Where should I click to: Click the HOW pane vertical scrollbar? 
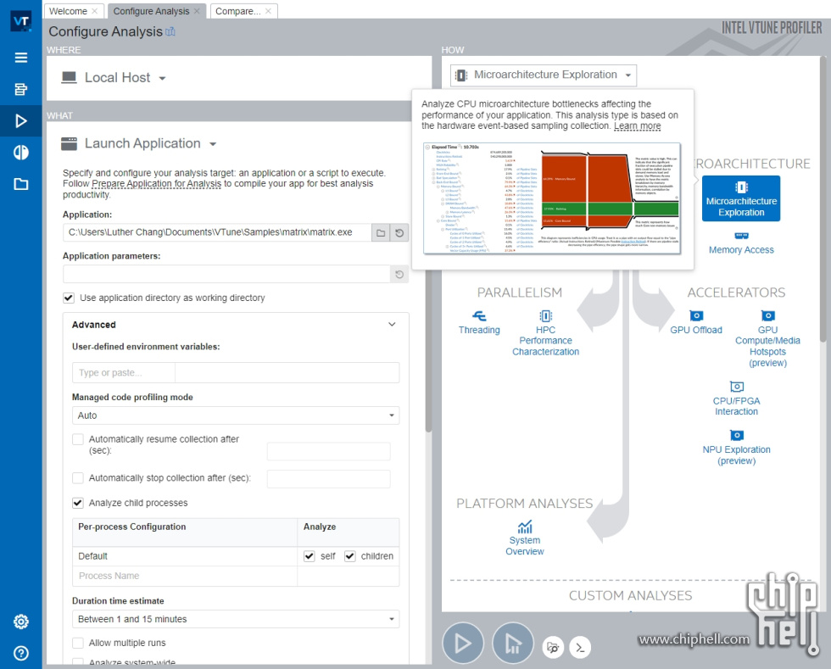pos(823,198)
